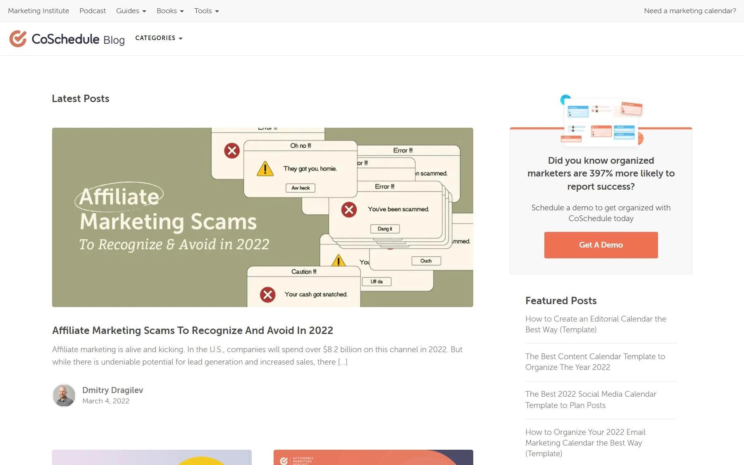Open the yellow-circle post thumbnail
Viewport: 744px width, 465px height.
(x=152, y=457)
